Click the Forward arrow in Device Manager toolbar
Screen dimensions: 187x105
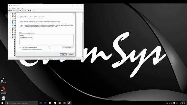point(11,10)
